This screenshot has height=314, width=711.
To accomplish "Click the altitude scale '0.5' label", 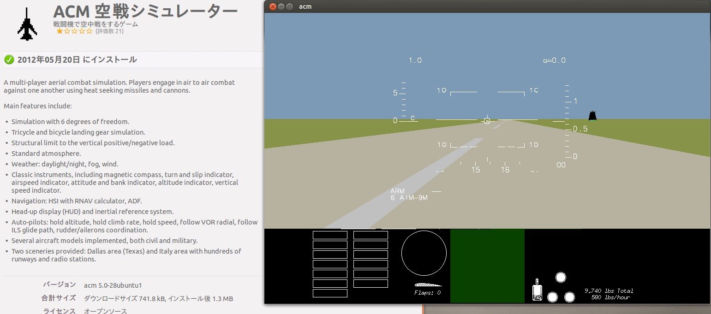I will (x=580, y=129).
